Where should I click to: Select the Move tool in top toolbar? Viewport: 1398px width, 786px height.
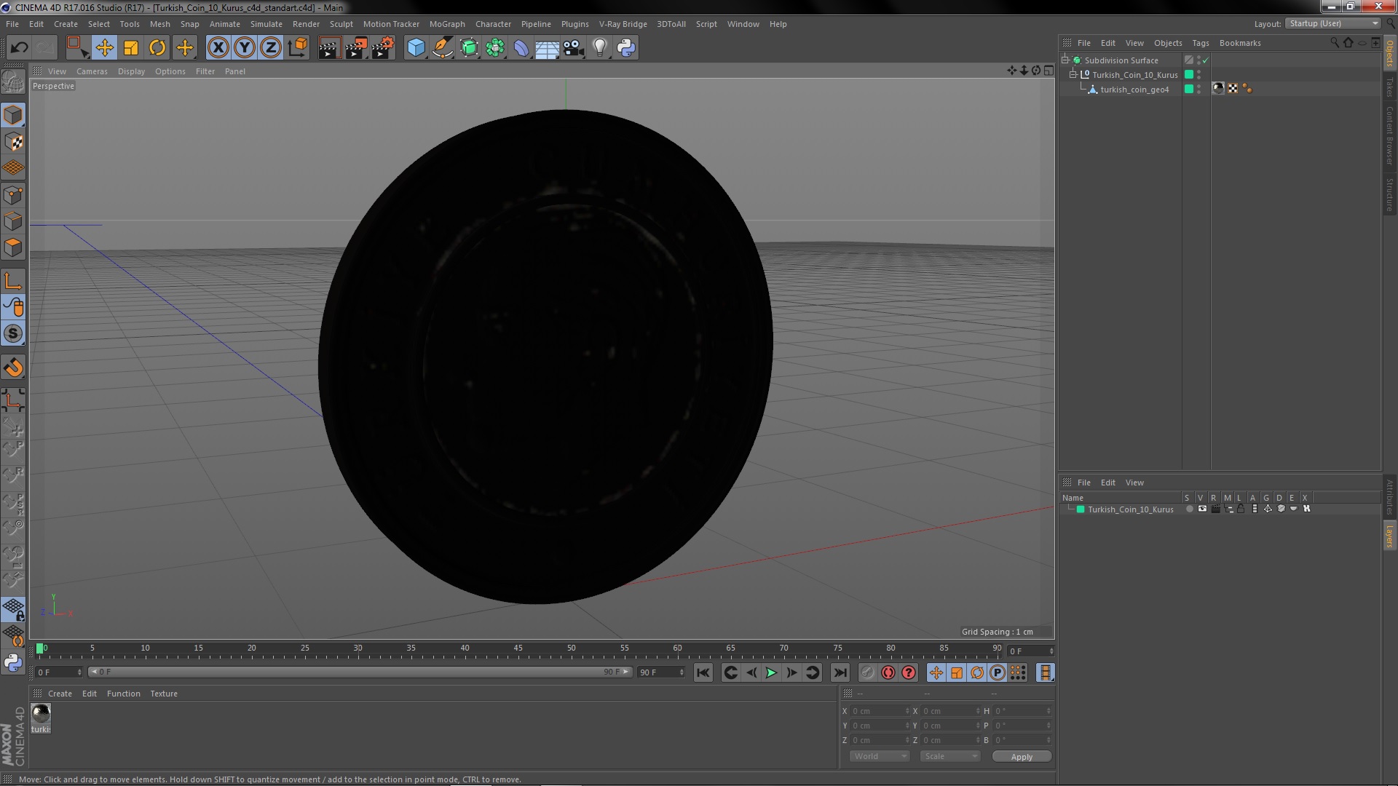click(104, 48)
